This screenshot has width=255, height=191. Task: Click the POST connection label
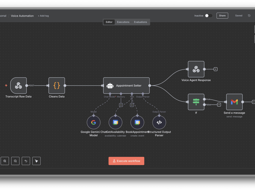coord(31,85)
